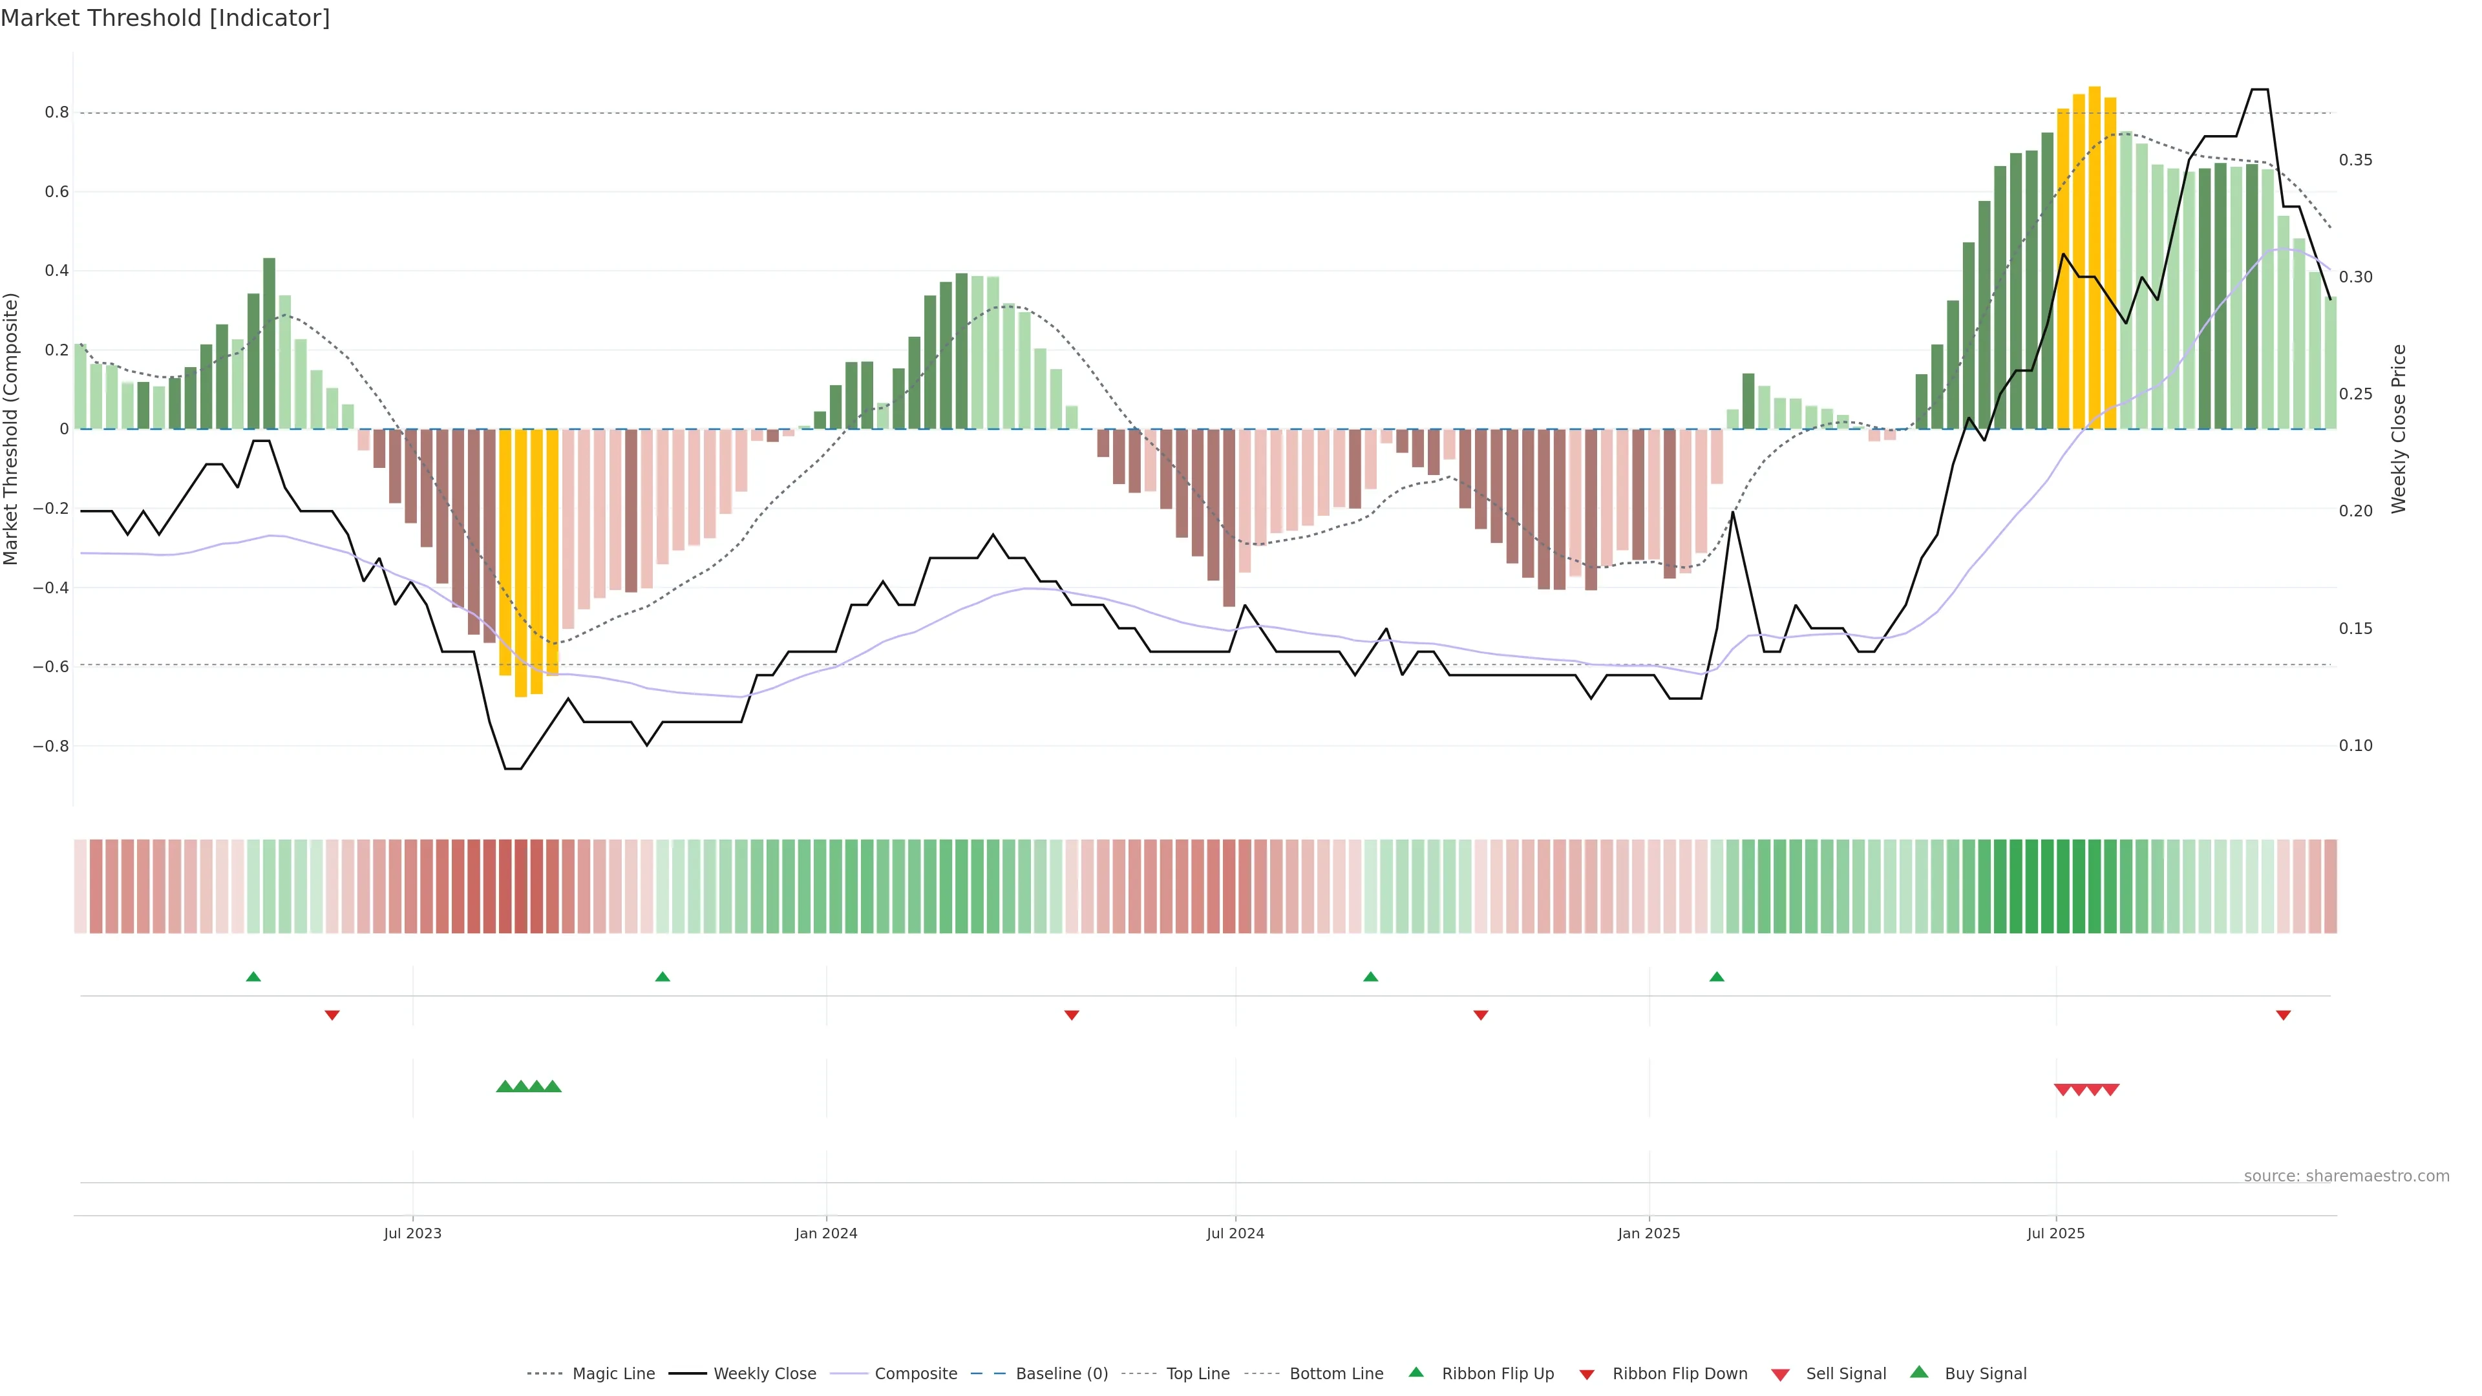
Task: Click the sharemaestro.com source text
Action: (x=2346, y=1176)
